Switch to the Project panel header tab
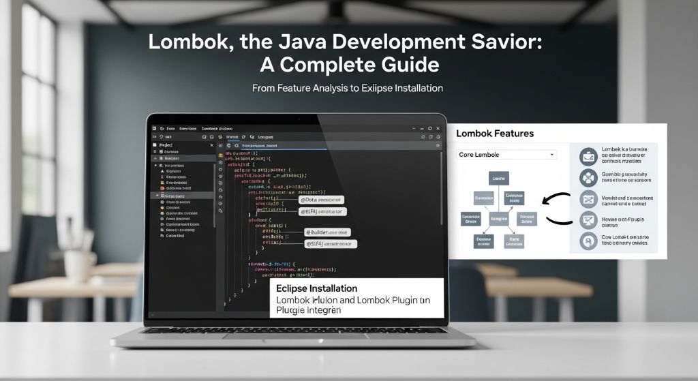The width and height of the screenshot is (698, 381). pyautogui.click(x=166, y=145)
